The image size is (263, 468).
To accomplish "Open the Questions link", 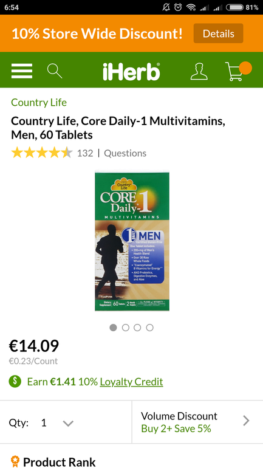I will 125,153.
